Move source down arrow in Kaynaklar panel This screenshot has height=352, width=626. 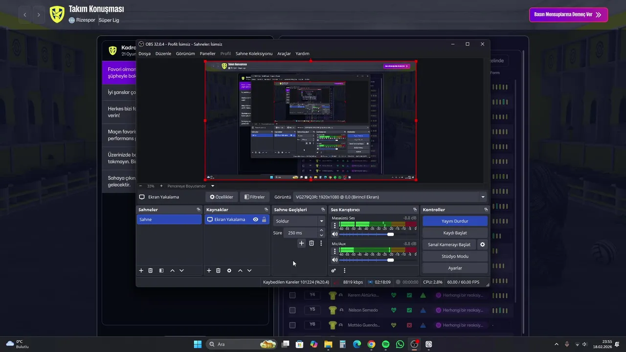(249, 270)
